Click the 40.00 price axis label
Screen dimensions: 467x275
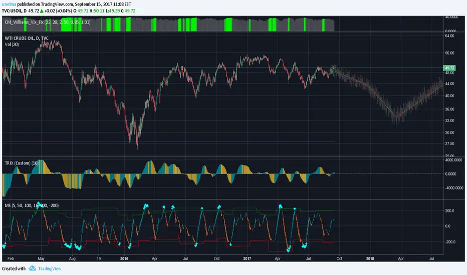click(x=450, y=95)
